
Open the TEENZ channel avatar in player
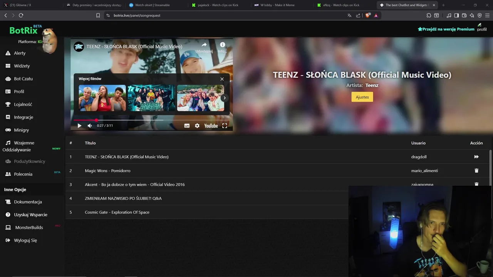point(79,47)
